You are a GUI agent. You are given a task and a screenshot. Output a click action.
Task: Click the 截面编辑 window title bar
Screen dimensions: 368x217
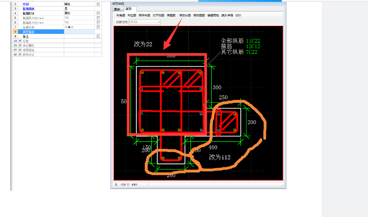tap(198, 4)
